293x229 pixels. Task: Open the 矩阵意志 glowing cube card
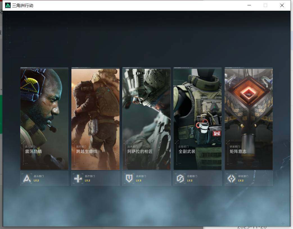[249, 119]
